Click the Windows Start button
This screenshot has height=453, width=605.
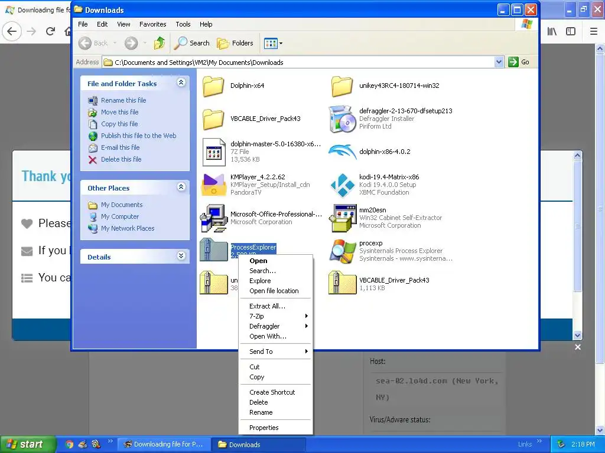(x=27, y=445)
